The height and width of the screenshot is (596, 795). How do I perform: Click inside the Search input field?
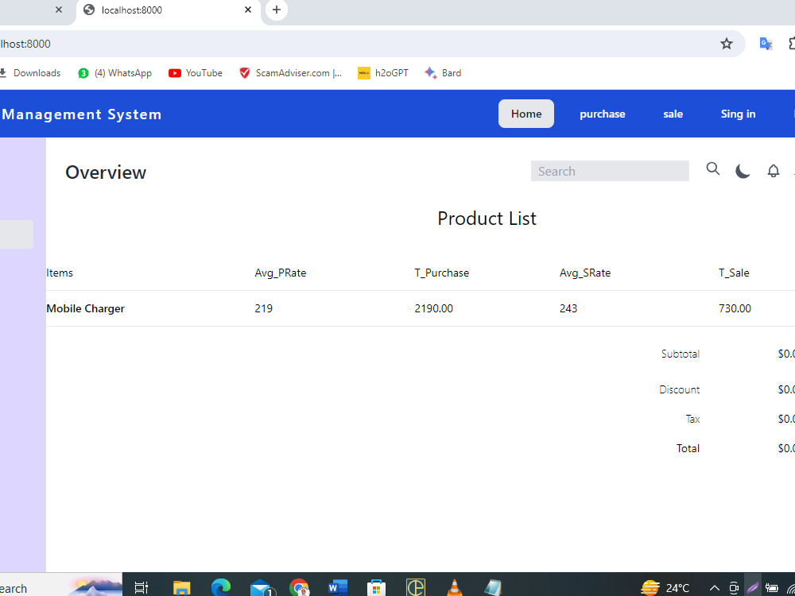tap(610, 170)
